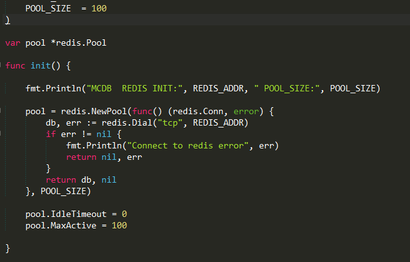Click 'MaxActive' field name
Screen dimensions: 410x262
(x=74, y=225)
